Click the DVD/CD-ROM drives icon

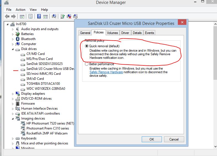pos(18,99)
